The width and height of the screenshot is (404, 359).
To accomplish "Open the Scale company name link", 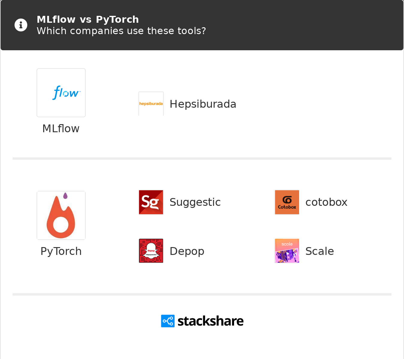I will (x=319, y=251).
